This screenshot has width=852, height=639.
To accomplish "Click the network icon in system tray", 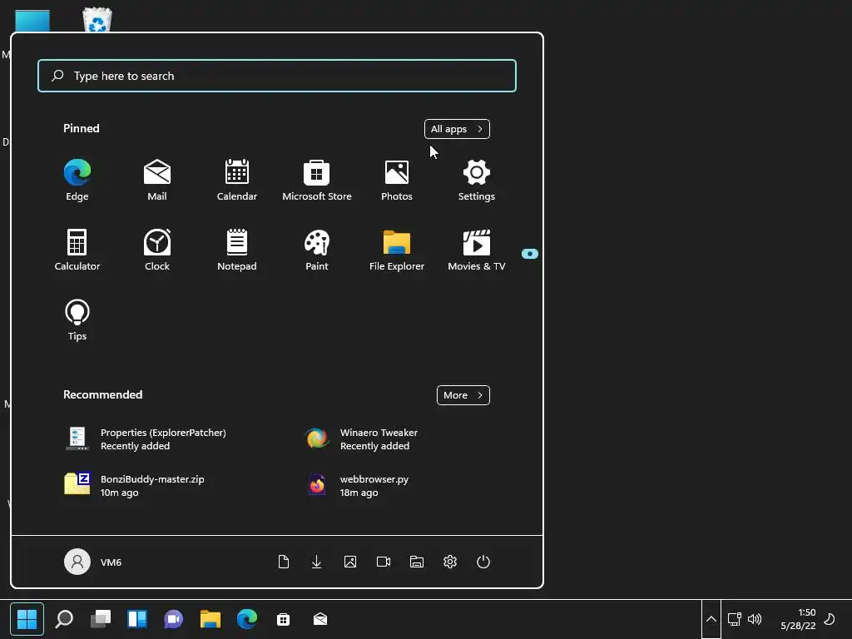I will point(735,619).
